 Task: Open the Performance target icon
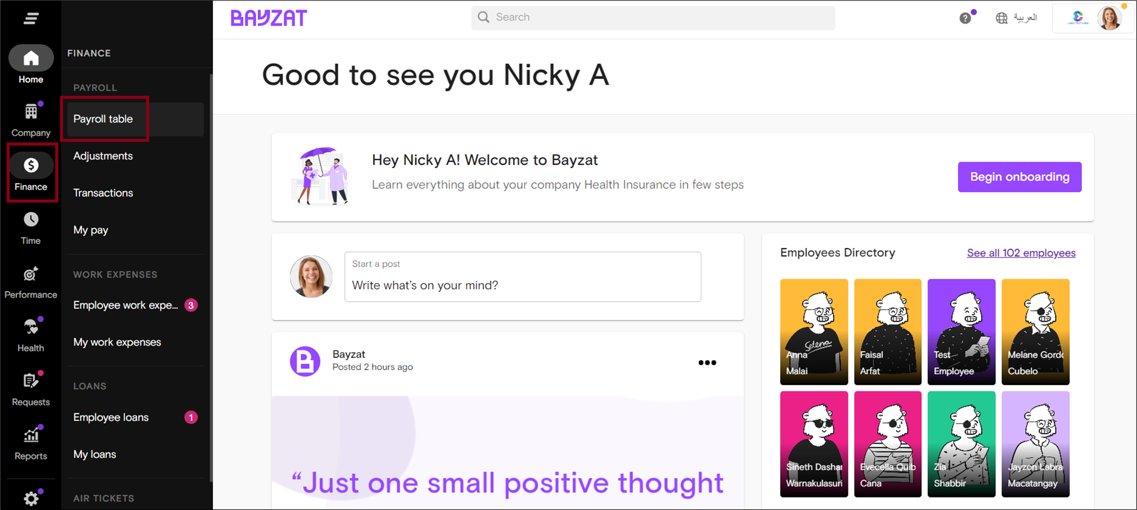pyautogui.click(x=31, y=275)
